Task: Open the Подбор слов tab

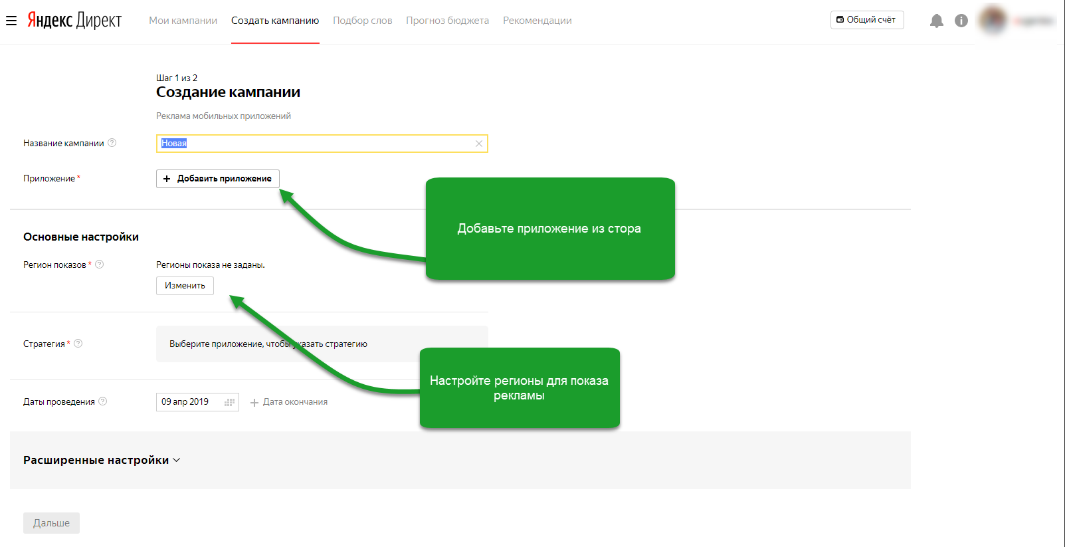Action: (x=362, y=21)
